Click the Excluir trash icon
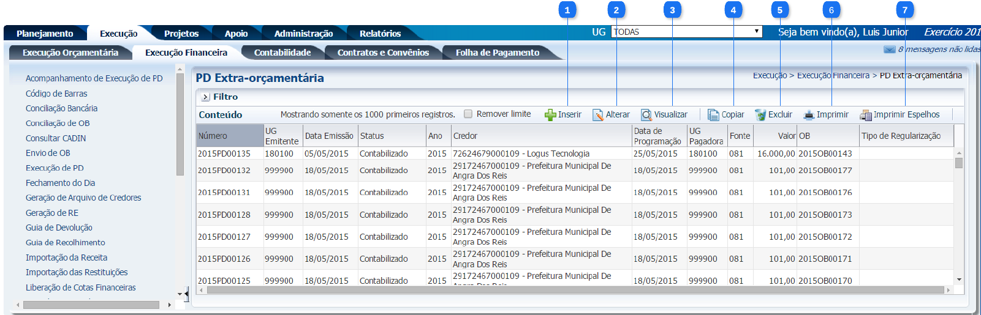This screenshot has width=981, height=315. pos(760,115)
